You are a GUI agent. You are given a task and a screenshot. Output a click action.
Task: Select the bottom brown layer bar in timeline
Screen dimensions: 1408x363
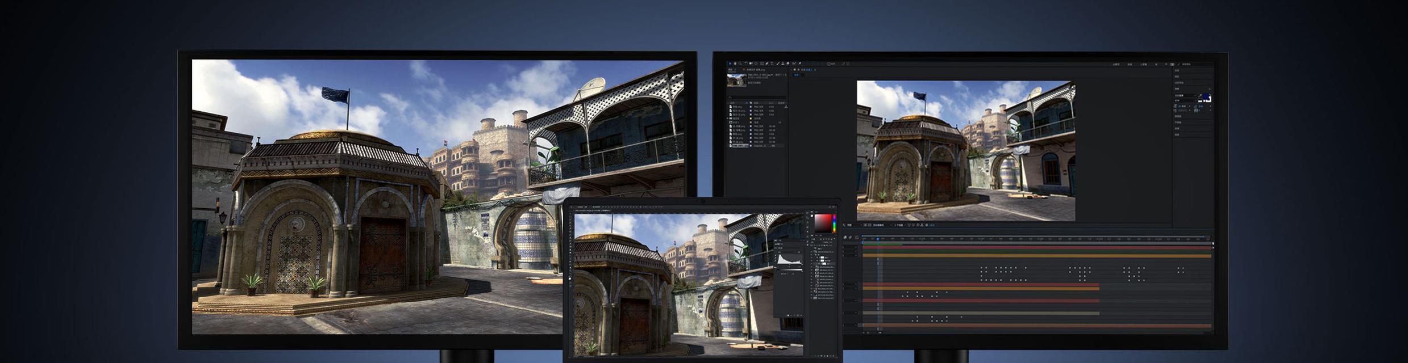(1037, 326)
